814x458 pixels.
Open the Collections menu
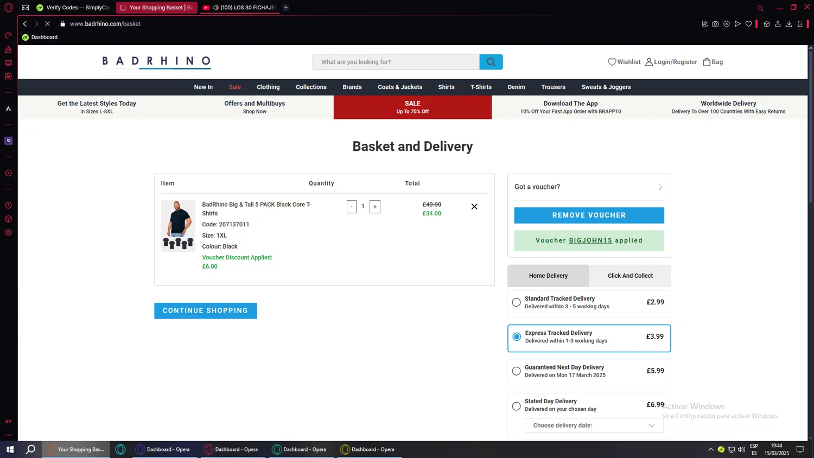(311, 87)
